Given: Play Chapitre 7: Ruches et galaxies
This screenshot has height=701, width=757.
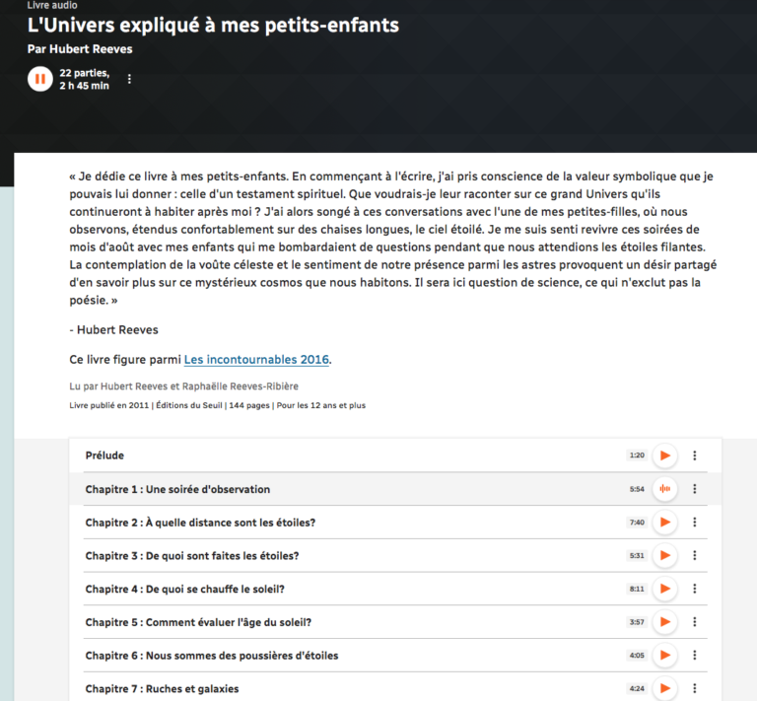Looking at the screenshot, I should click(x=665, y=688).
